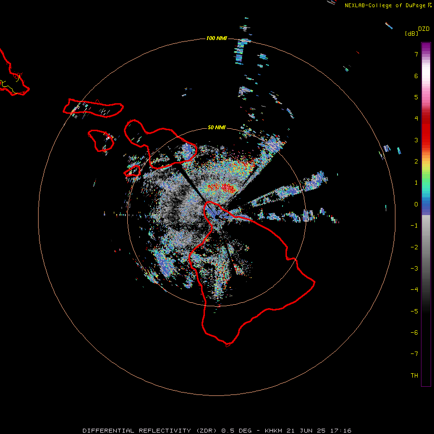Click the DZD color scale title
The height and width of the screenshot is (434, 434).
[424, 29]
